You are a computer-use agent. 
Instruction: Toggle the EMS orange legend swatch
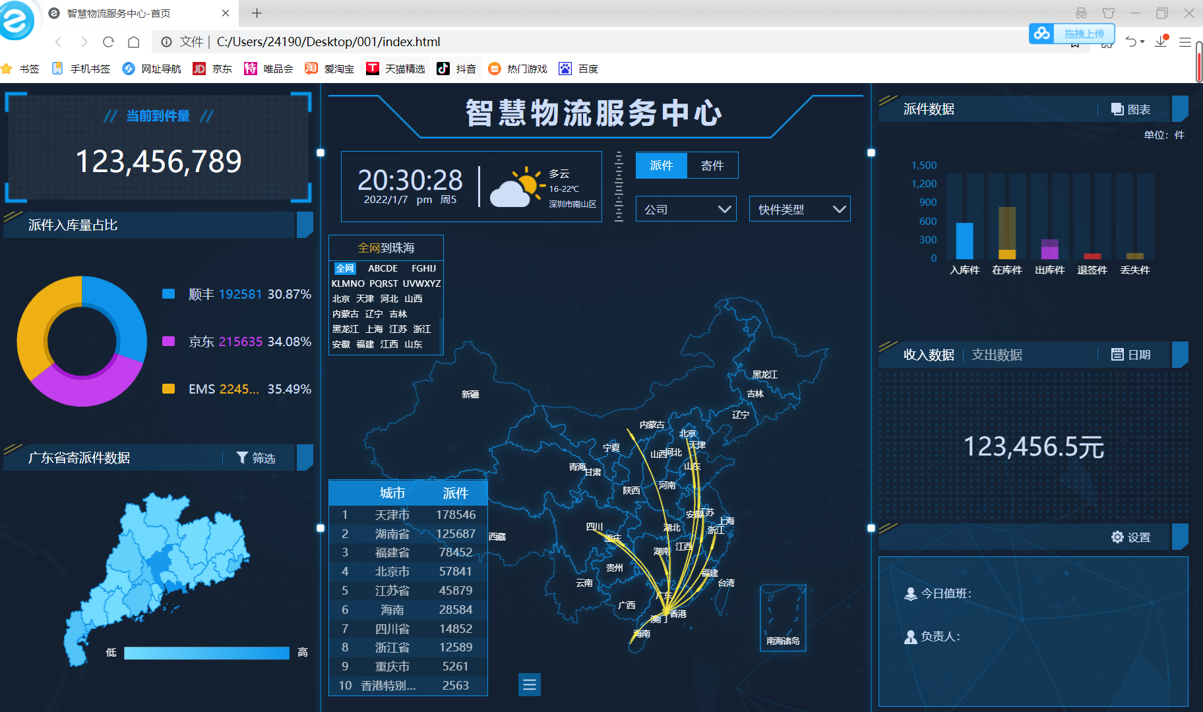tap(169, 389)
